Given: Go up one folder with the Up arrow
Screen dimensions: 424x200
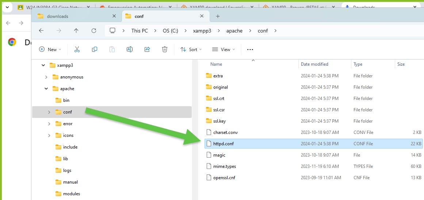Looking at the screenshot, I should click(76, 31).
